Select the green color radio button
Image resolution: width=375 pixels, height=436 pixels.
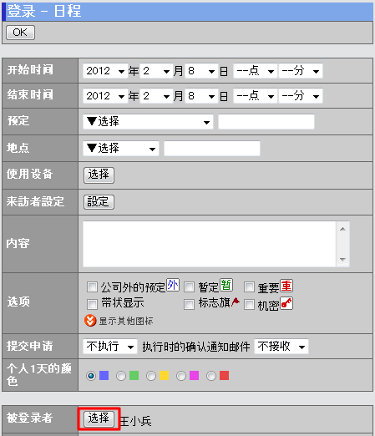(121, 376)
